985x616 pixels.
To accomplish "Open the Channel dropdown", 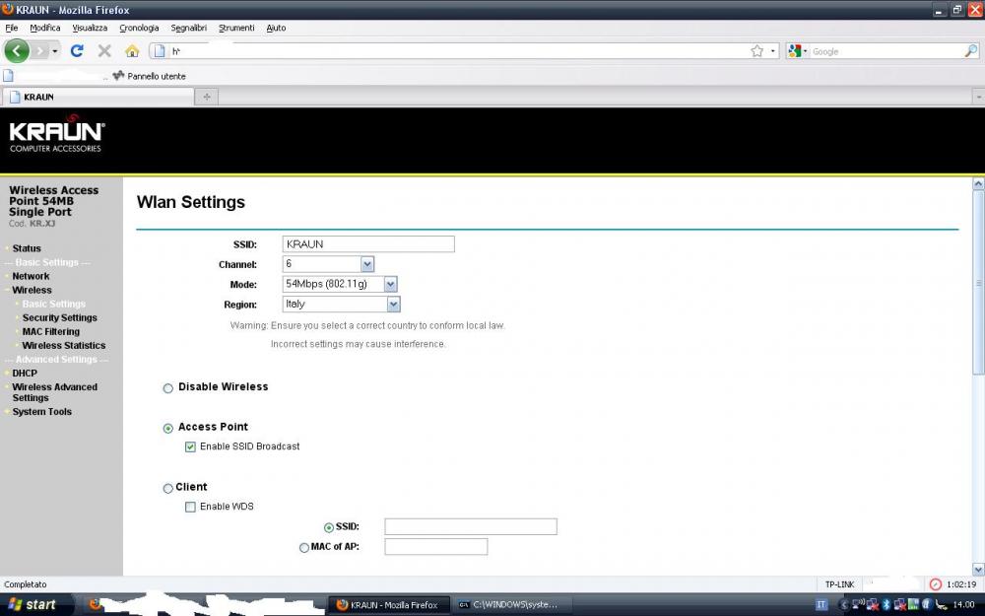I will click(x=367, y=264).
